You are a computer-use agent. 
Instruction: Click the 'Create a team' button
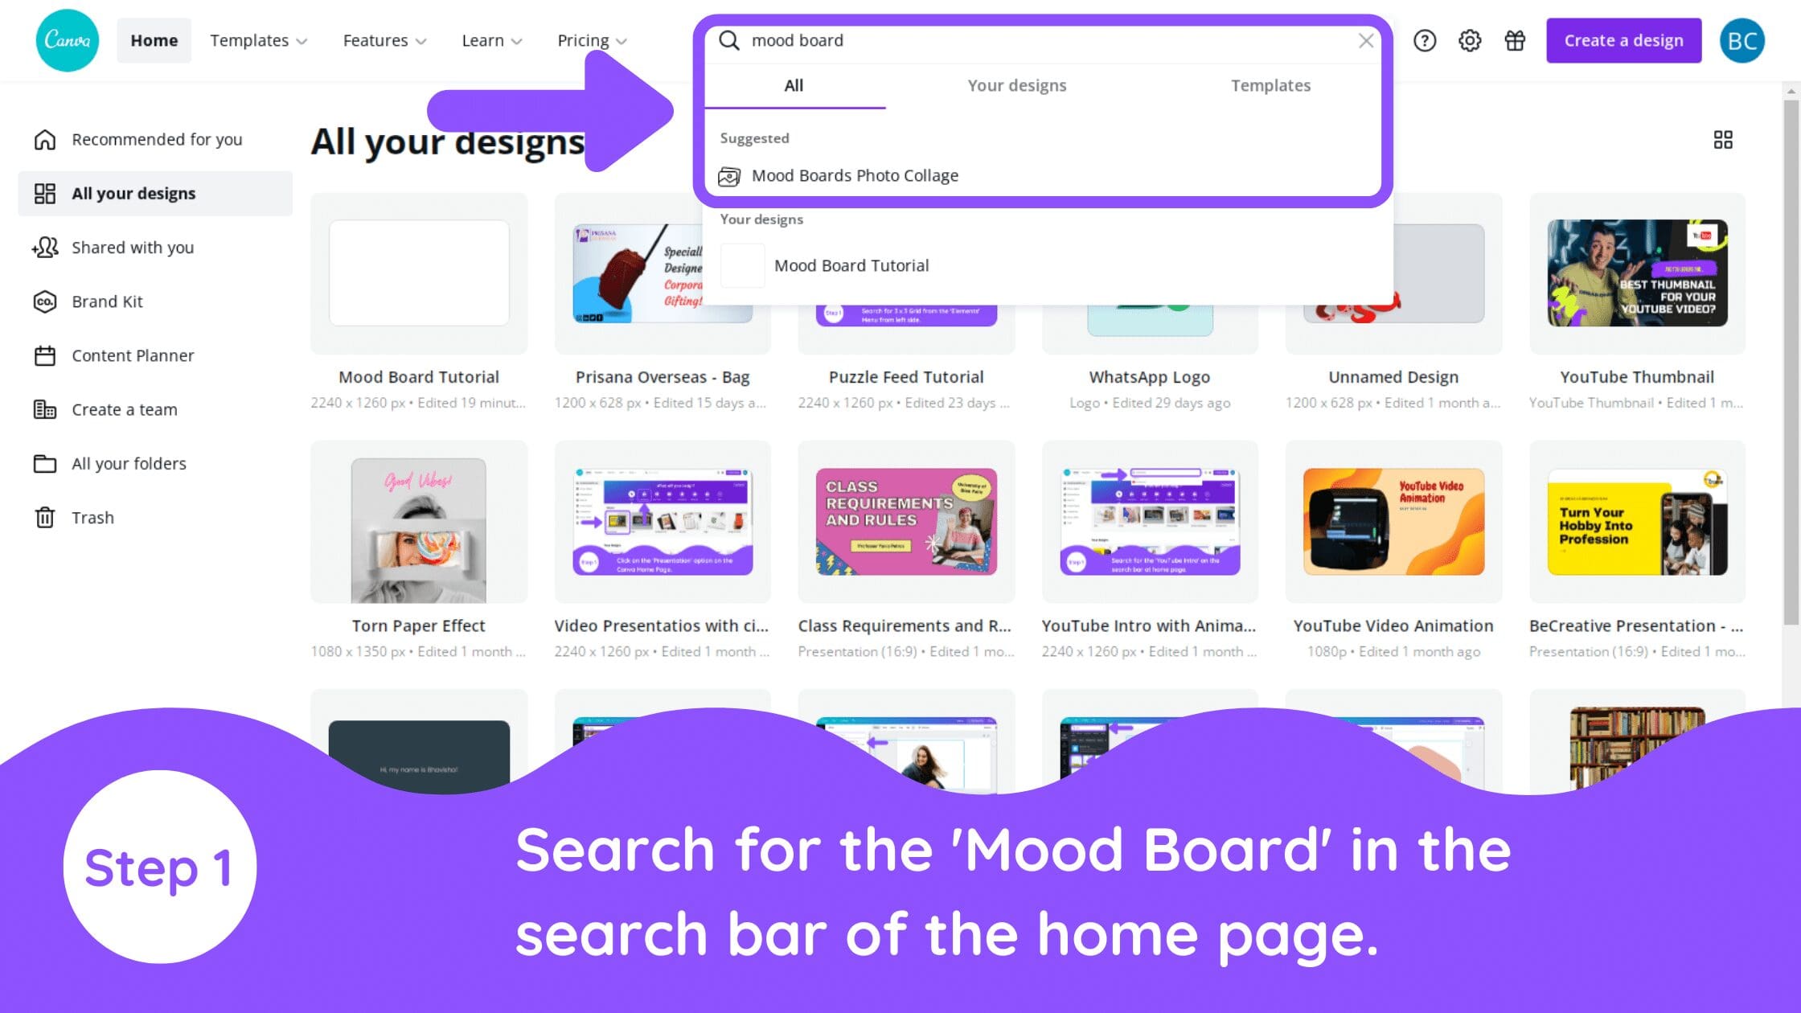click(x=125, y=409)
